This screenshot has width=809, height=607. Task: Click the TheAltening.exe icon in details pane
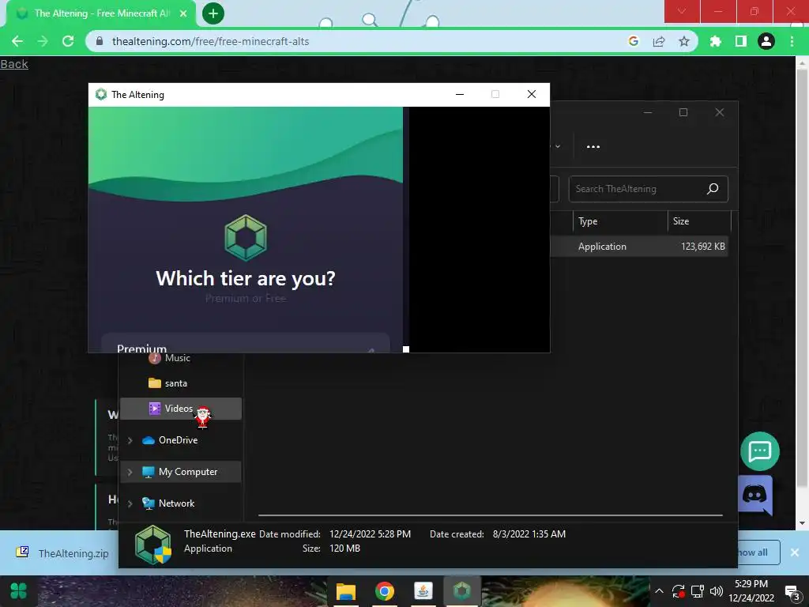coord(152,545)
